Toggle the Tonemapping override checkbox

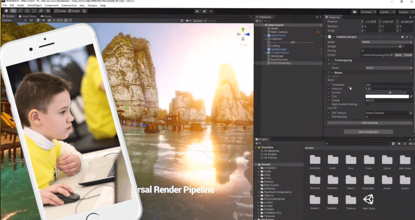pyautogui.click(x=332, y=60)
